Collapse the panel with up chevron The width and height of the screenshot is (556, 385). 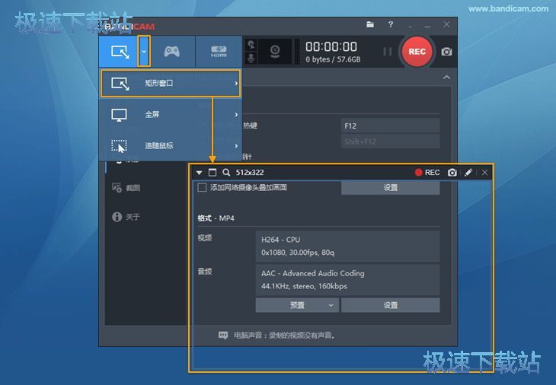pos(447,77)
